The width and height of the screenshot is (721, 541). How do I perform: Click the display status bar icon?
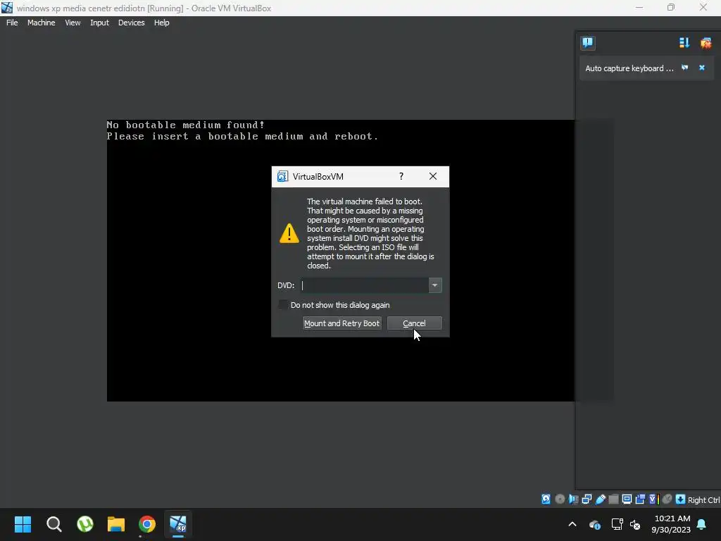(x=627, y=499)
